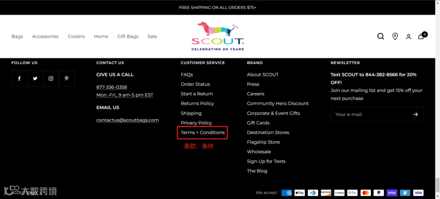Open Corporate & Event Gifts link

(x=273, y=113)
